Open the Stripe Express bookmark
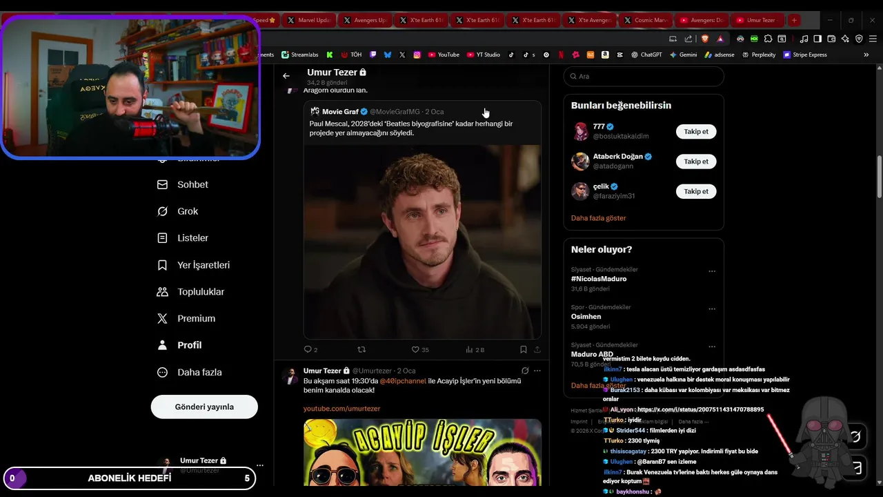Viewport: 883px width, 497px height. click(x=805, y=55)
